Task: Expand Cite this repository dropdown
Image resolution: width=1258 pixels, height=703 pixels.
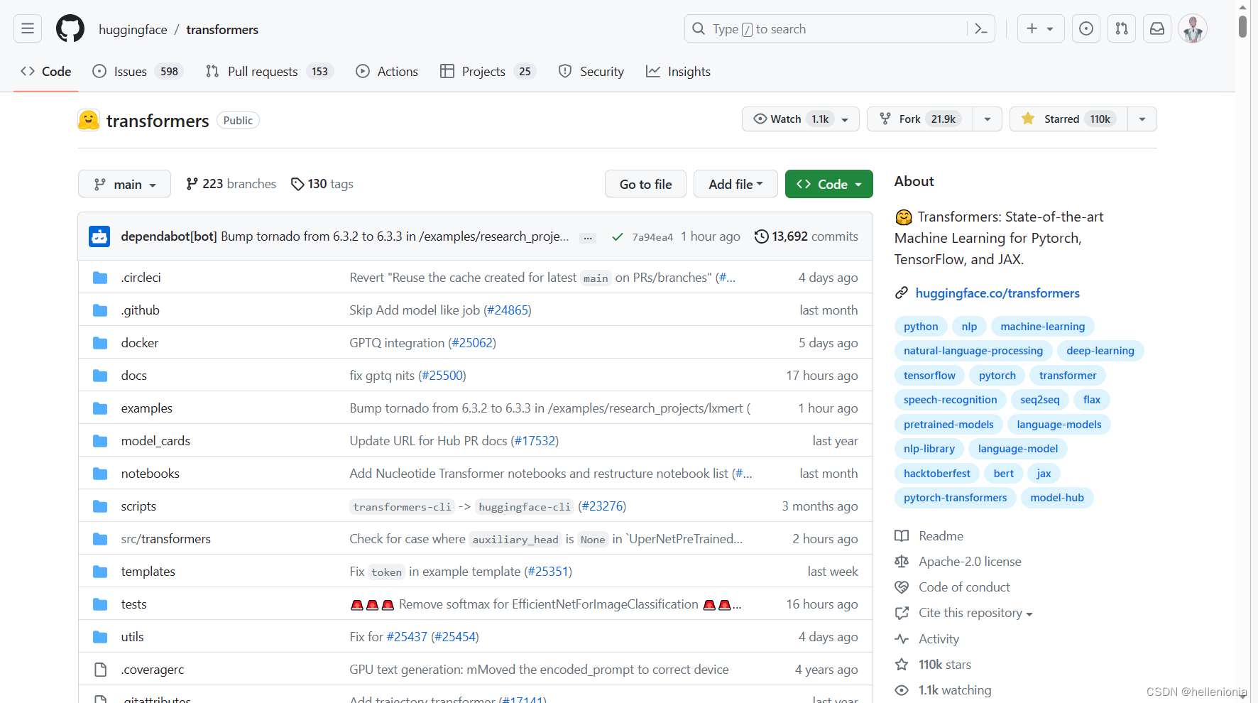Action: click(975, 613)
